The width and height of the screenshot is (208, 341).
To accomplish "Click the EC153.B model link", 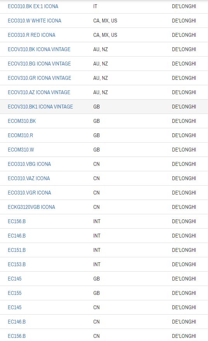I will (x=17, y=265).
